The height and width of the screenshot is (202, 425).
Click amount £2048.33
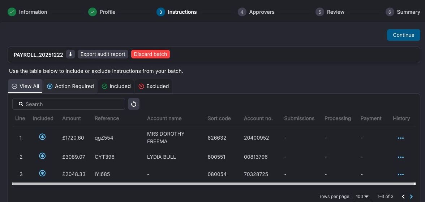coord(74,175)
